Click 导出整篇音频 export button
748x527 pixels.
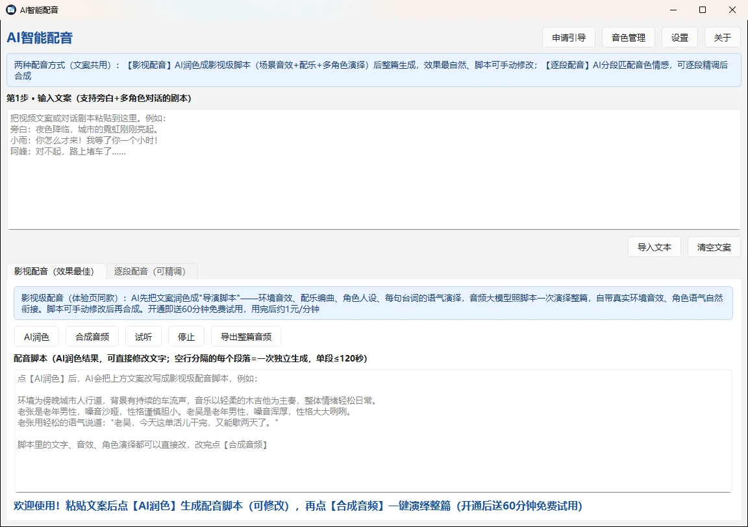[245, 337]
